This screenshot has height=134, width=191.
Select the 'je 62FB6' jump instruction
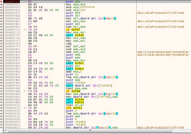(73, 91)
